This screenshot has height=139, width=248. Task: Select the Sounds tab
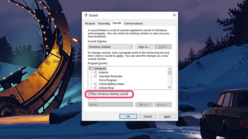tap(117, 23)
